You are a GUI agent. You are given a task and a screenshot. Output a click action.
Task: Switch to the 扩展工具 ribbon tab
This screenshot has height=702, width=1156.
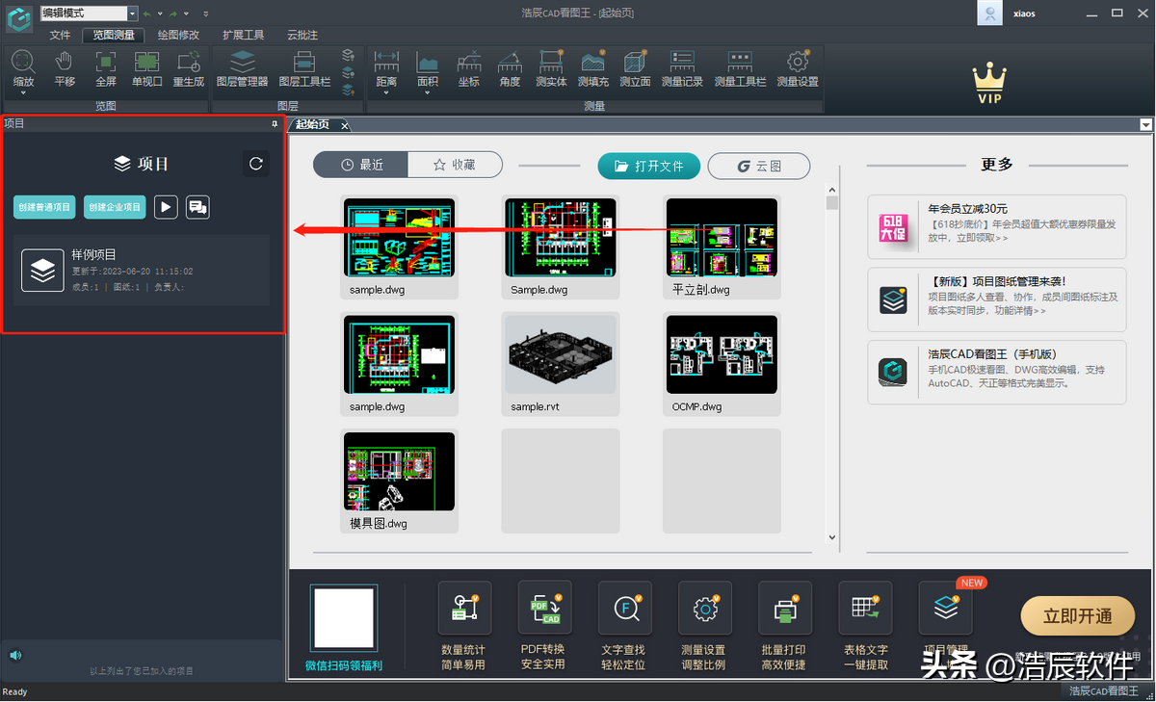(x=243, y=35)
